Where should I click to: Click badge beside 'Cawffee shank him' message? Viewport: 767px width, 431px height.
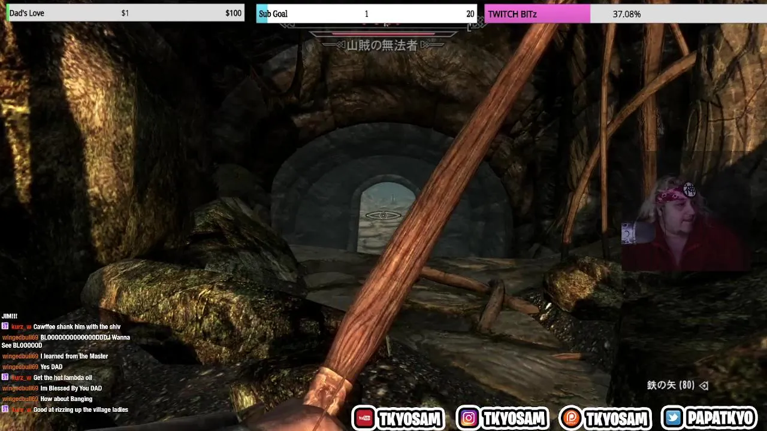pos(5,326)
